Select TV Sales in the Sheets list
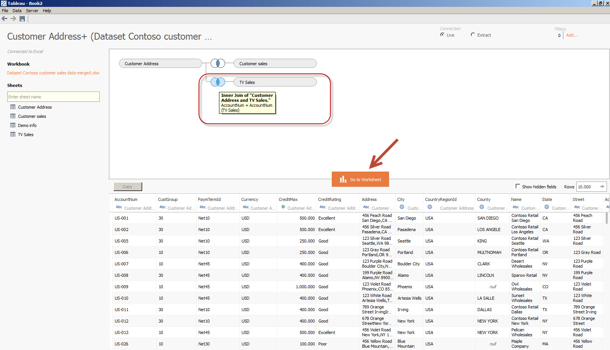610x350 pixels. point(26,135)
